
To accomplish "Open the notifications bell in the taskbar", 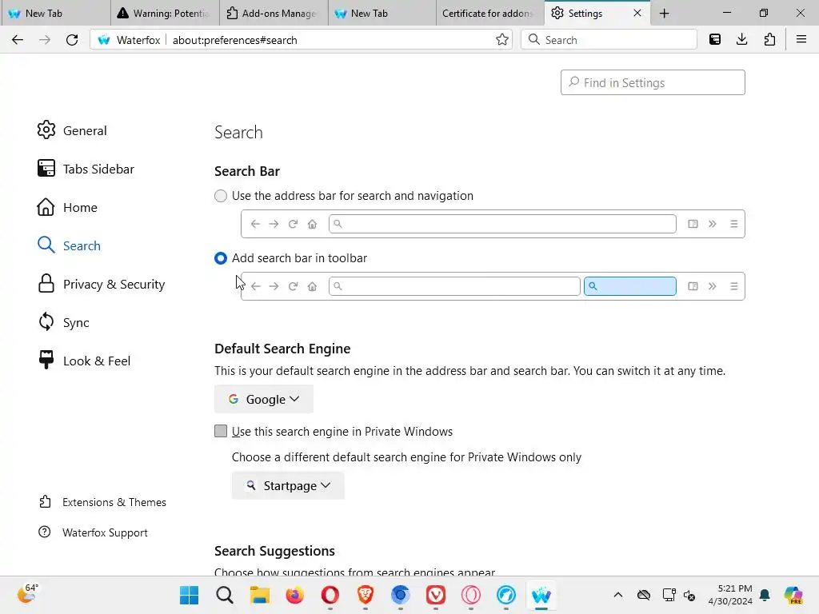I will (x=765, y=595).
